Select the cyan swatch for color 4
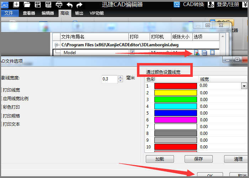This screenshot has width=249, height=178. point(176,106)
